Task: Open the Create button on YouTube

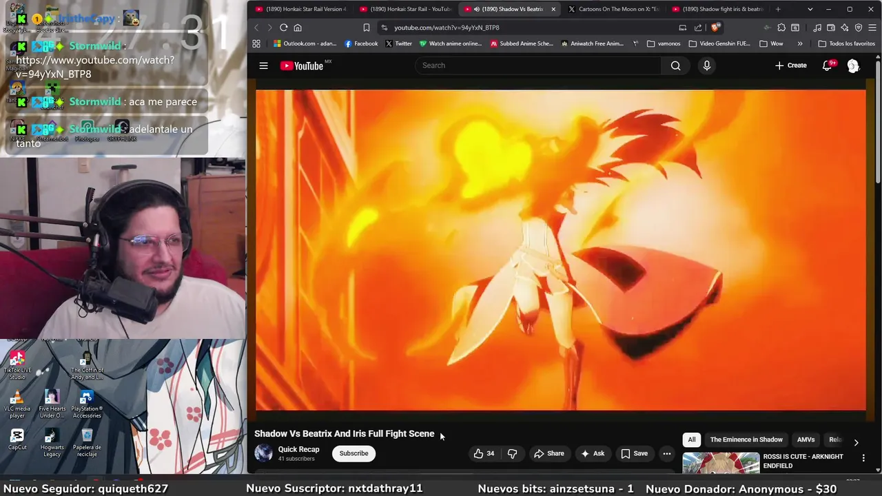Action: [x=790, y=65]
